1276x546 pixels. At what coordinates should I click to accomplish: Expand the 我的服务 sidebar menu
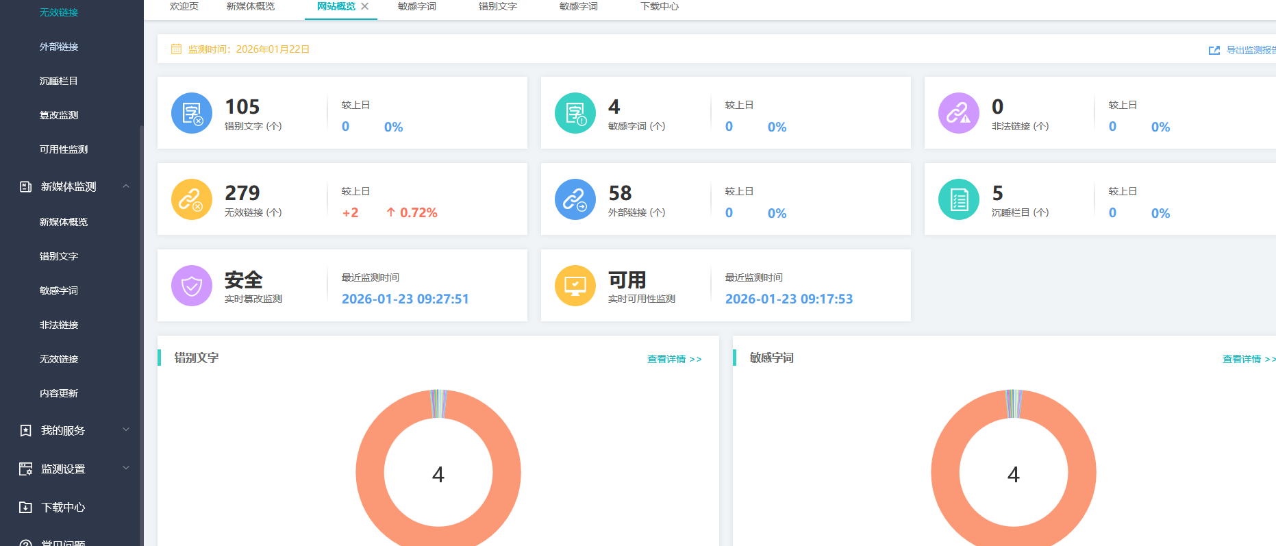click(x=126, y=430)
